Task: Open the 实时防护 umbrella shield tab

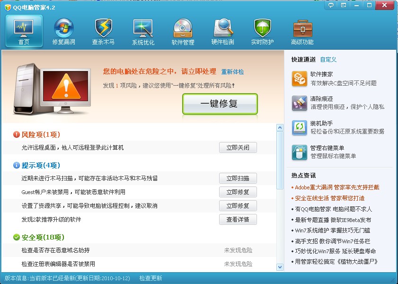Action: point(262,31)
